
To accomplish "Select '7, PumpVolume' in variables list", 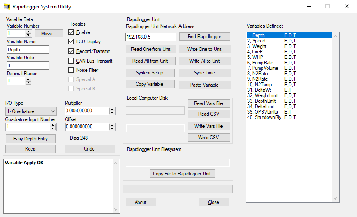I will [289, 68].
